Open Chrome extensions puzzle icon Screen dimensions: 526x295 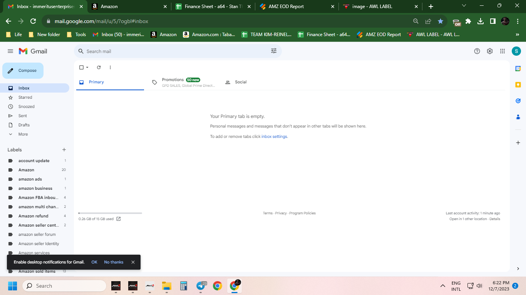468,21
